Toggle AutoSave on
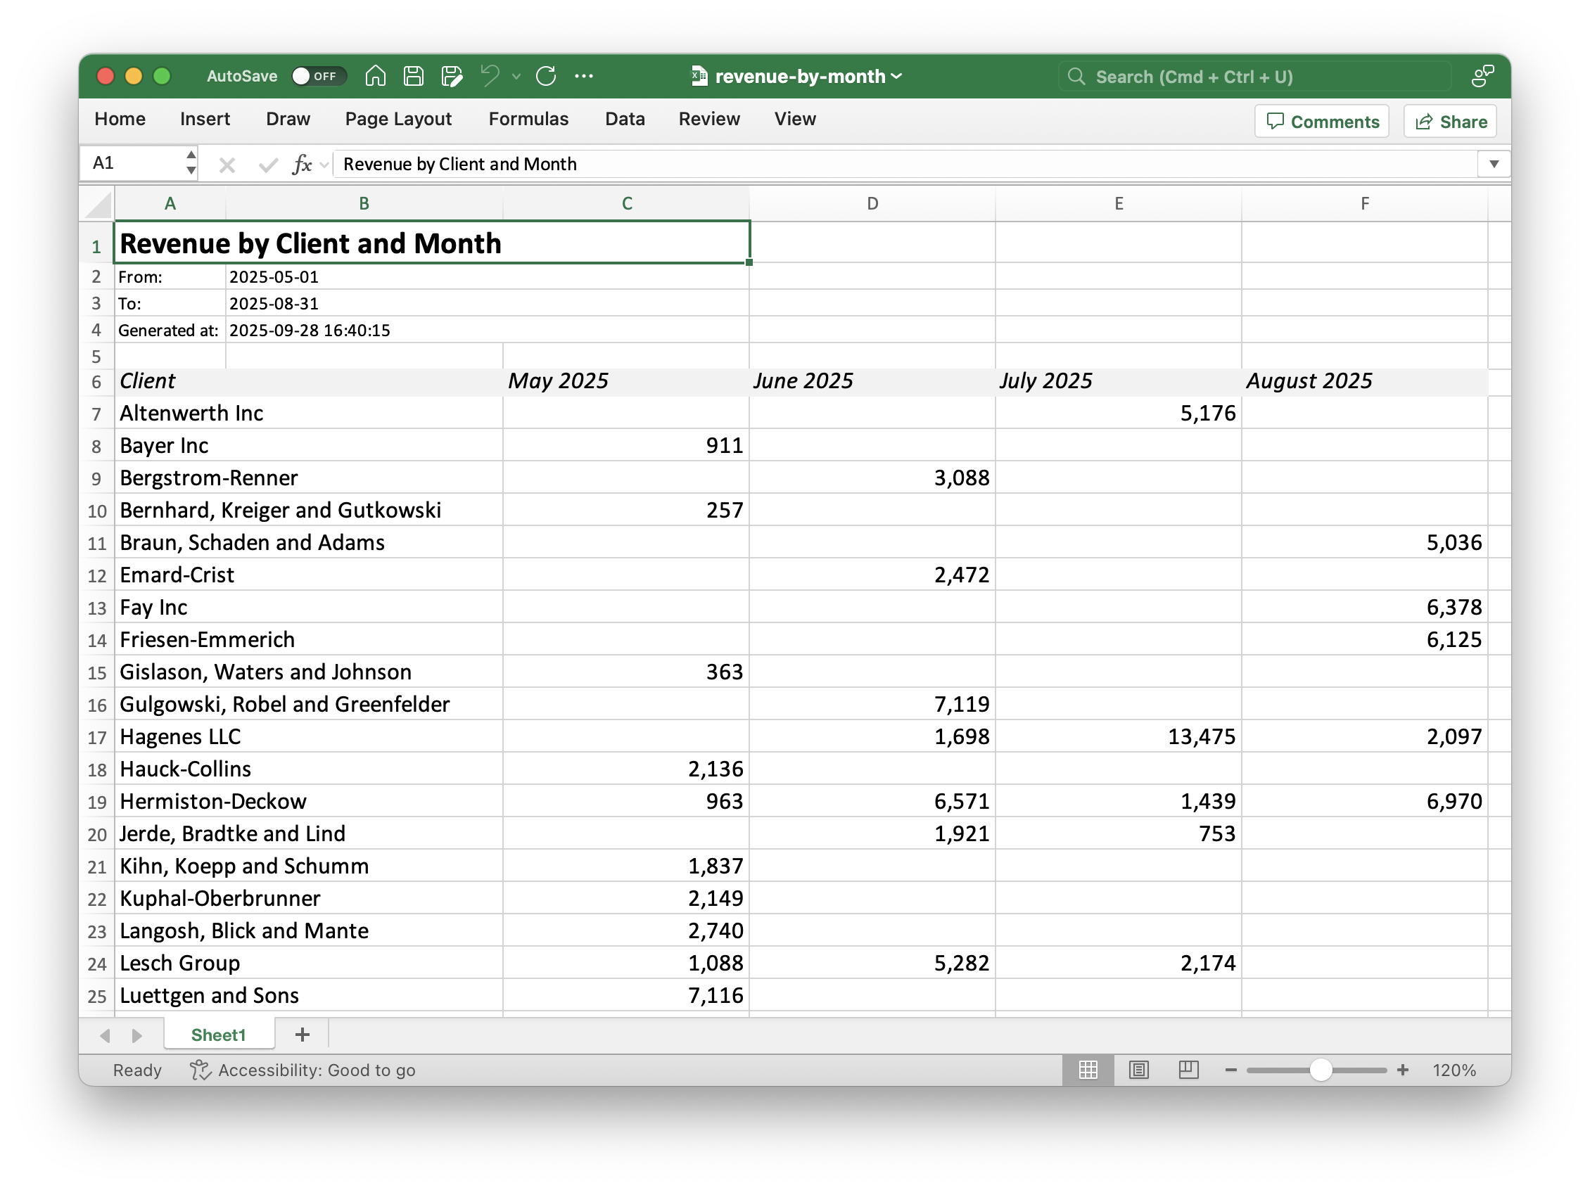 (319, 75)
